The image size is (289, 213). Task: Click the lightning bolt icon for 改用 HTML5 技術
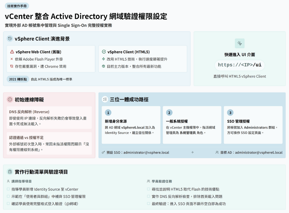(104, 59)
